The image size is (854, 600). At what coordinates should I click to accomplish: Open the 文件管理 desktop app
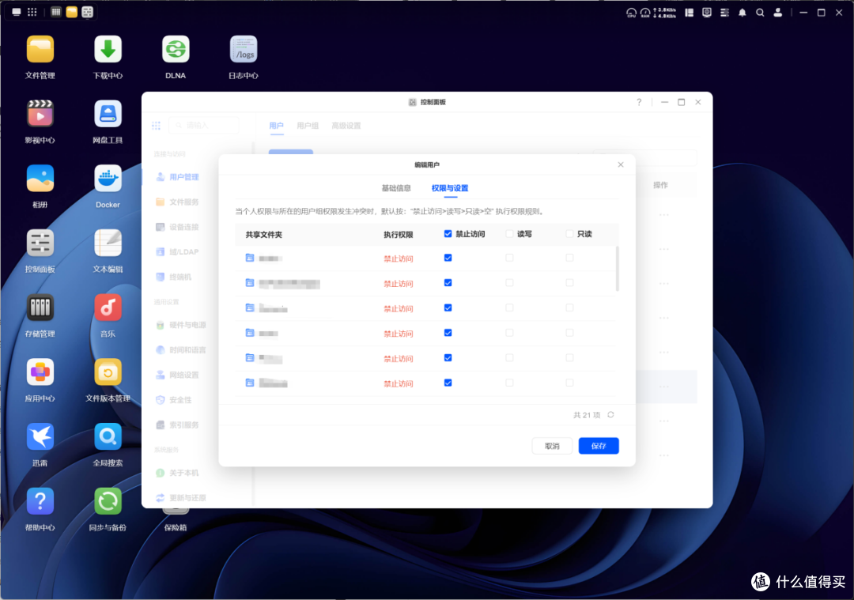click(40, 50)
